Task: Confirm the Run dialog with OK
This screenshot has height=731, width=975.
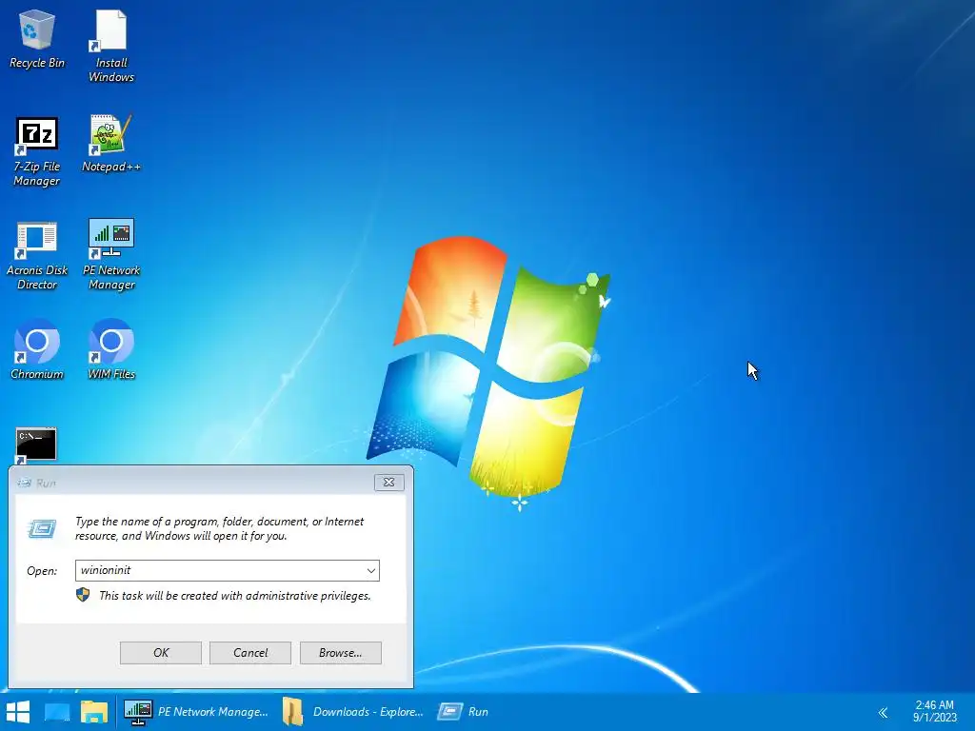Action: [160, 653]
